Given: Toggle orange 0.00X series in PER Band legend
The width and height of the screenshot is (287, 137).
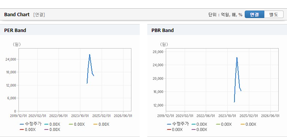Looking at the screenshot, I should tap(102, 124).
